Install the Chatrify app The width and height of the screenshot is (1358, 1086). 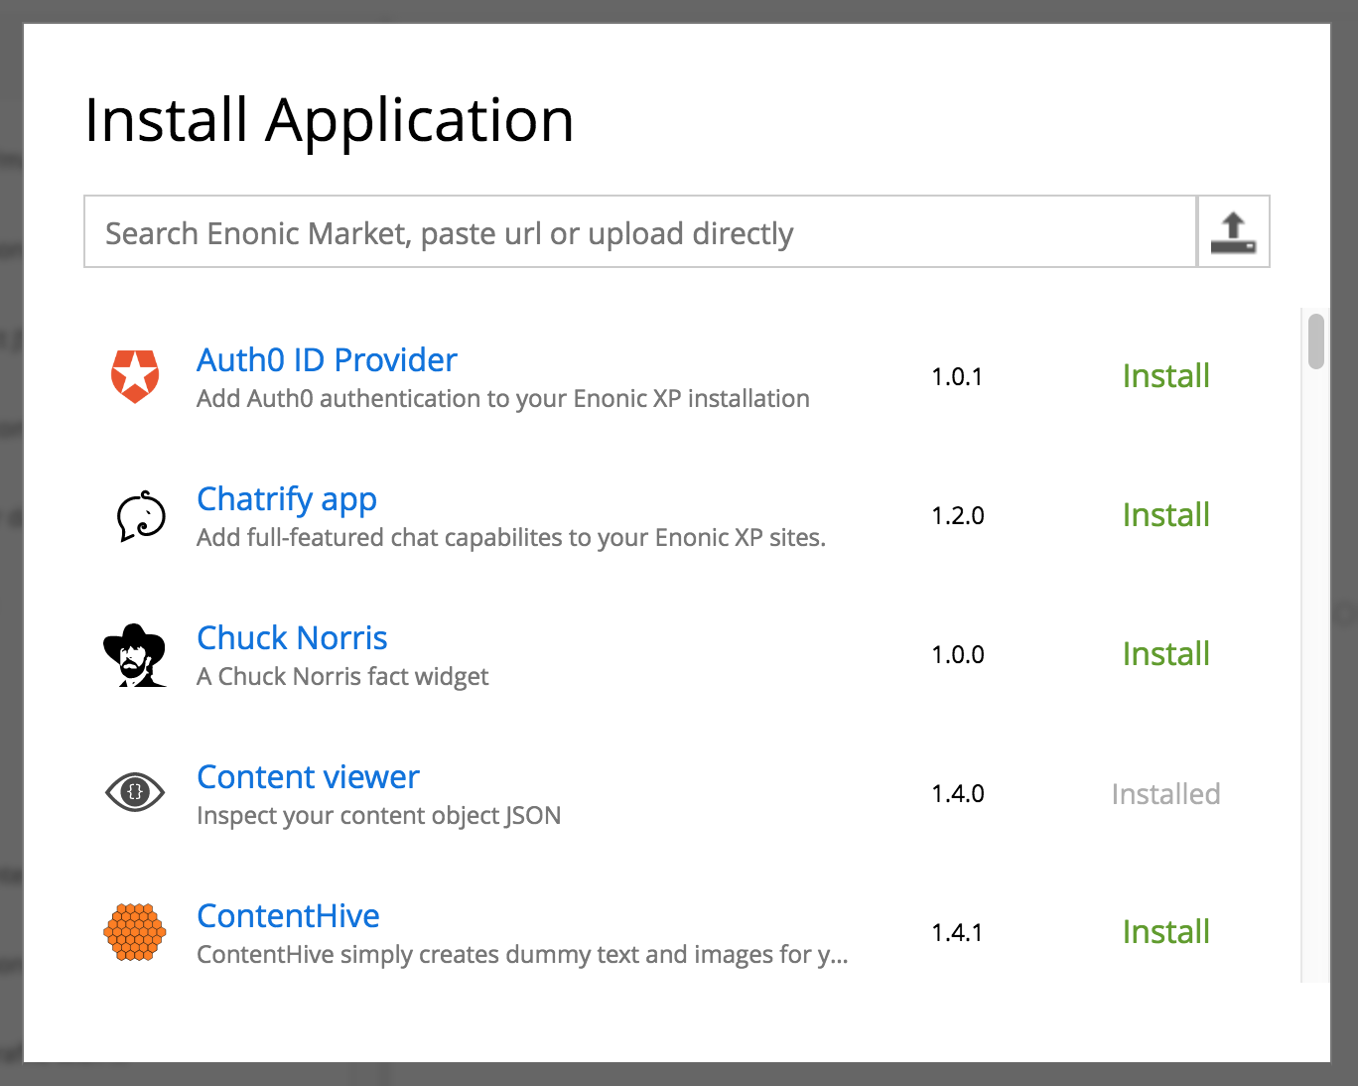pyautogui.click(x=1165, y=515)
